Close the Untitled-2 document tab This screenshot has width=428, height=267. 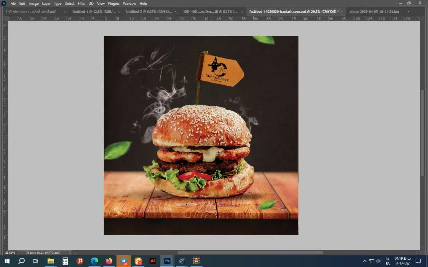point(175,11)
